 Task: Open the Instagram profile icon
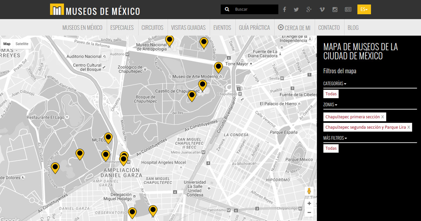point(335,9)
